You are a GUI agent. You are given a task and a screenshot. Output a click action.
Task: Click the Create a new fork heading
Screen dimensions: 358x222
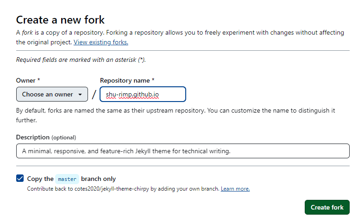60,20
